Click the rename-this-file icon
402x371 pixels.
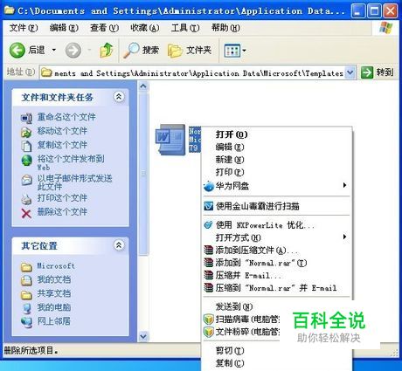26,118
